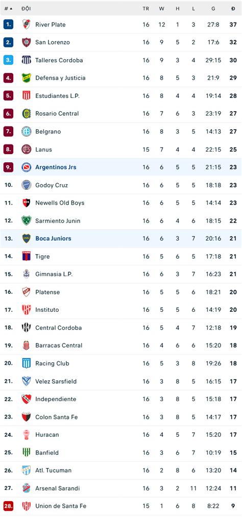242x517 pixels.
Task: Click the Velez Sarsfield logo
Action: click(27, 381)
